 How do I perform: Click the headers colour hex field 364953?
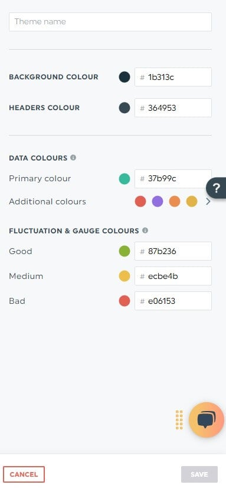tap(173, 108)
